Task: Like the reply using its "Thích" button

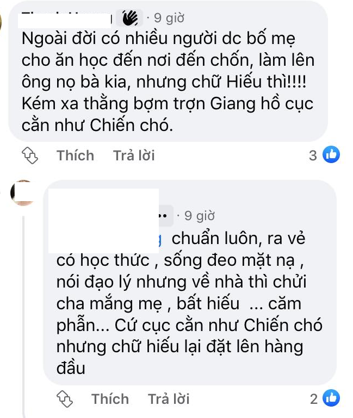Action: pos(109,399)
